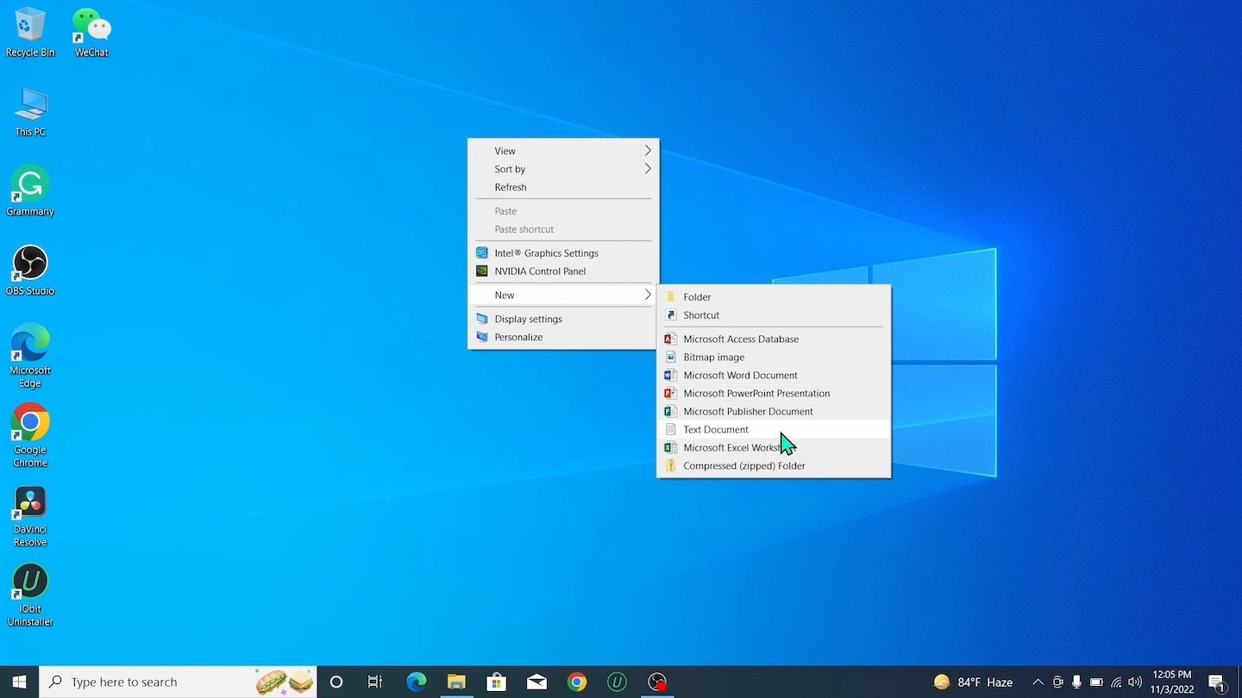Create a new Microsoft Publisher Document
This screenshot has height=698, width=1242.
[x=774, y=411]
